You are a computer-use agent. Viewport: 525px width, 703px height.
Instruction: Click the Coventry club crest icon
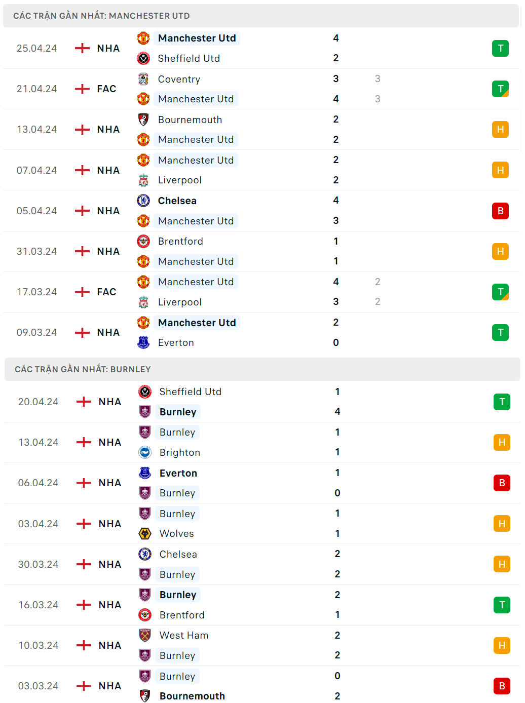pyautogui.click(x=143, y=79)
